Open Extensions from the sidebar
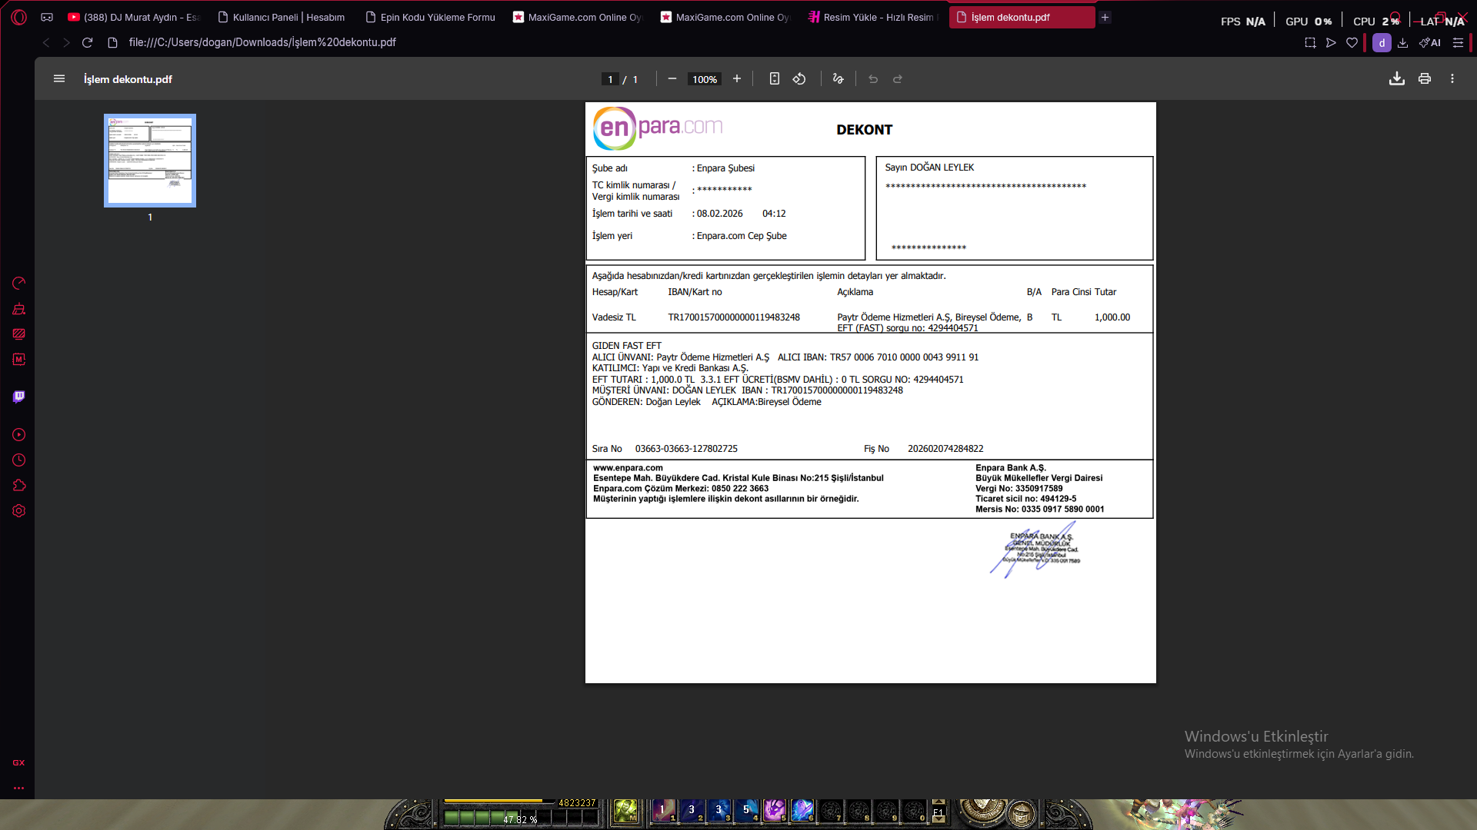 click(19, 486)
